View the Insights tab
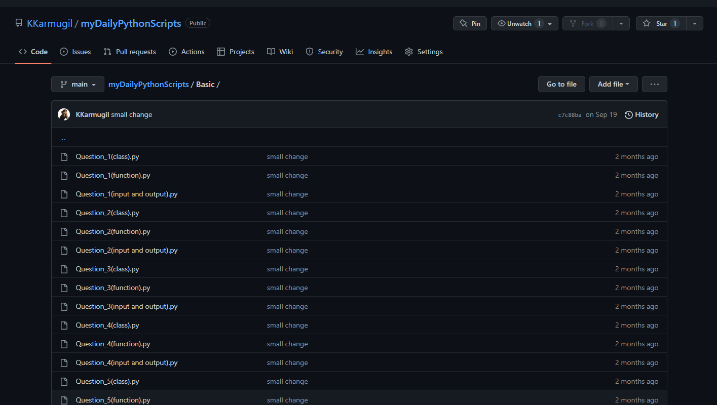This screenshot has width=717, height=405. (374, 52)
